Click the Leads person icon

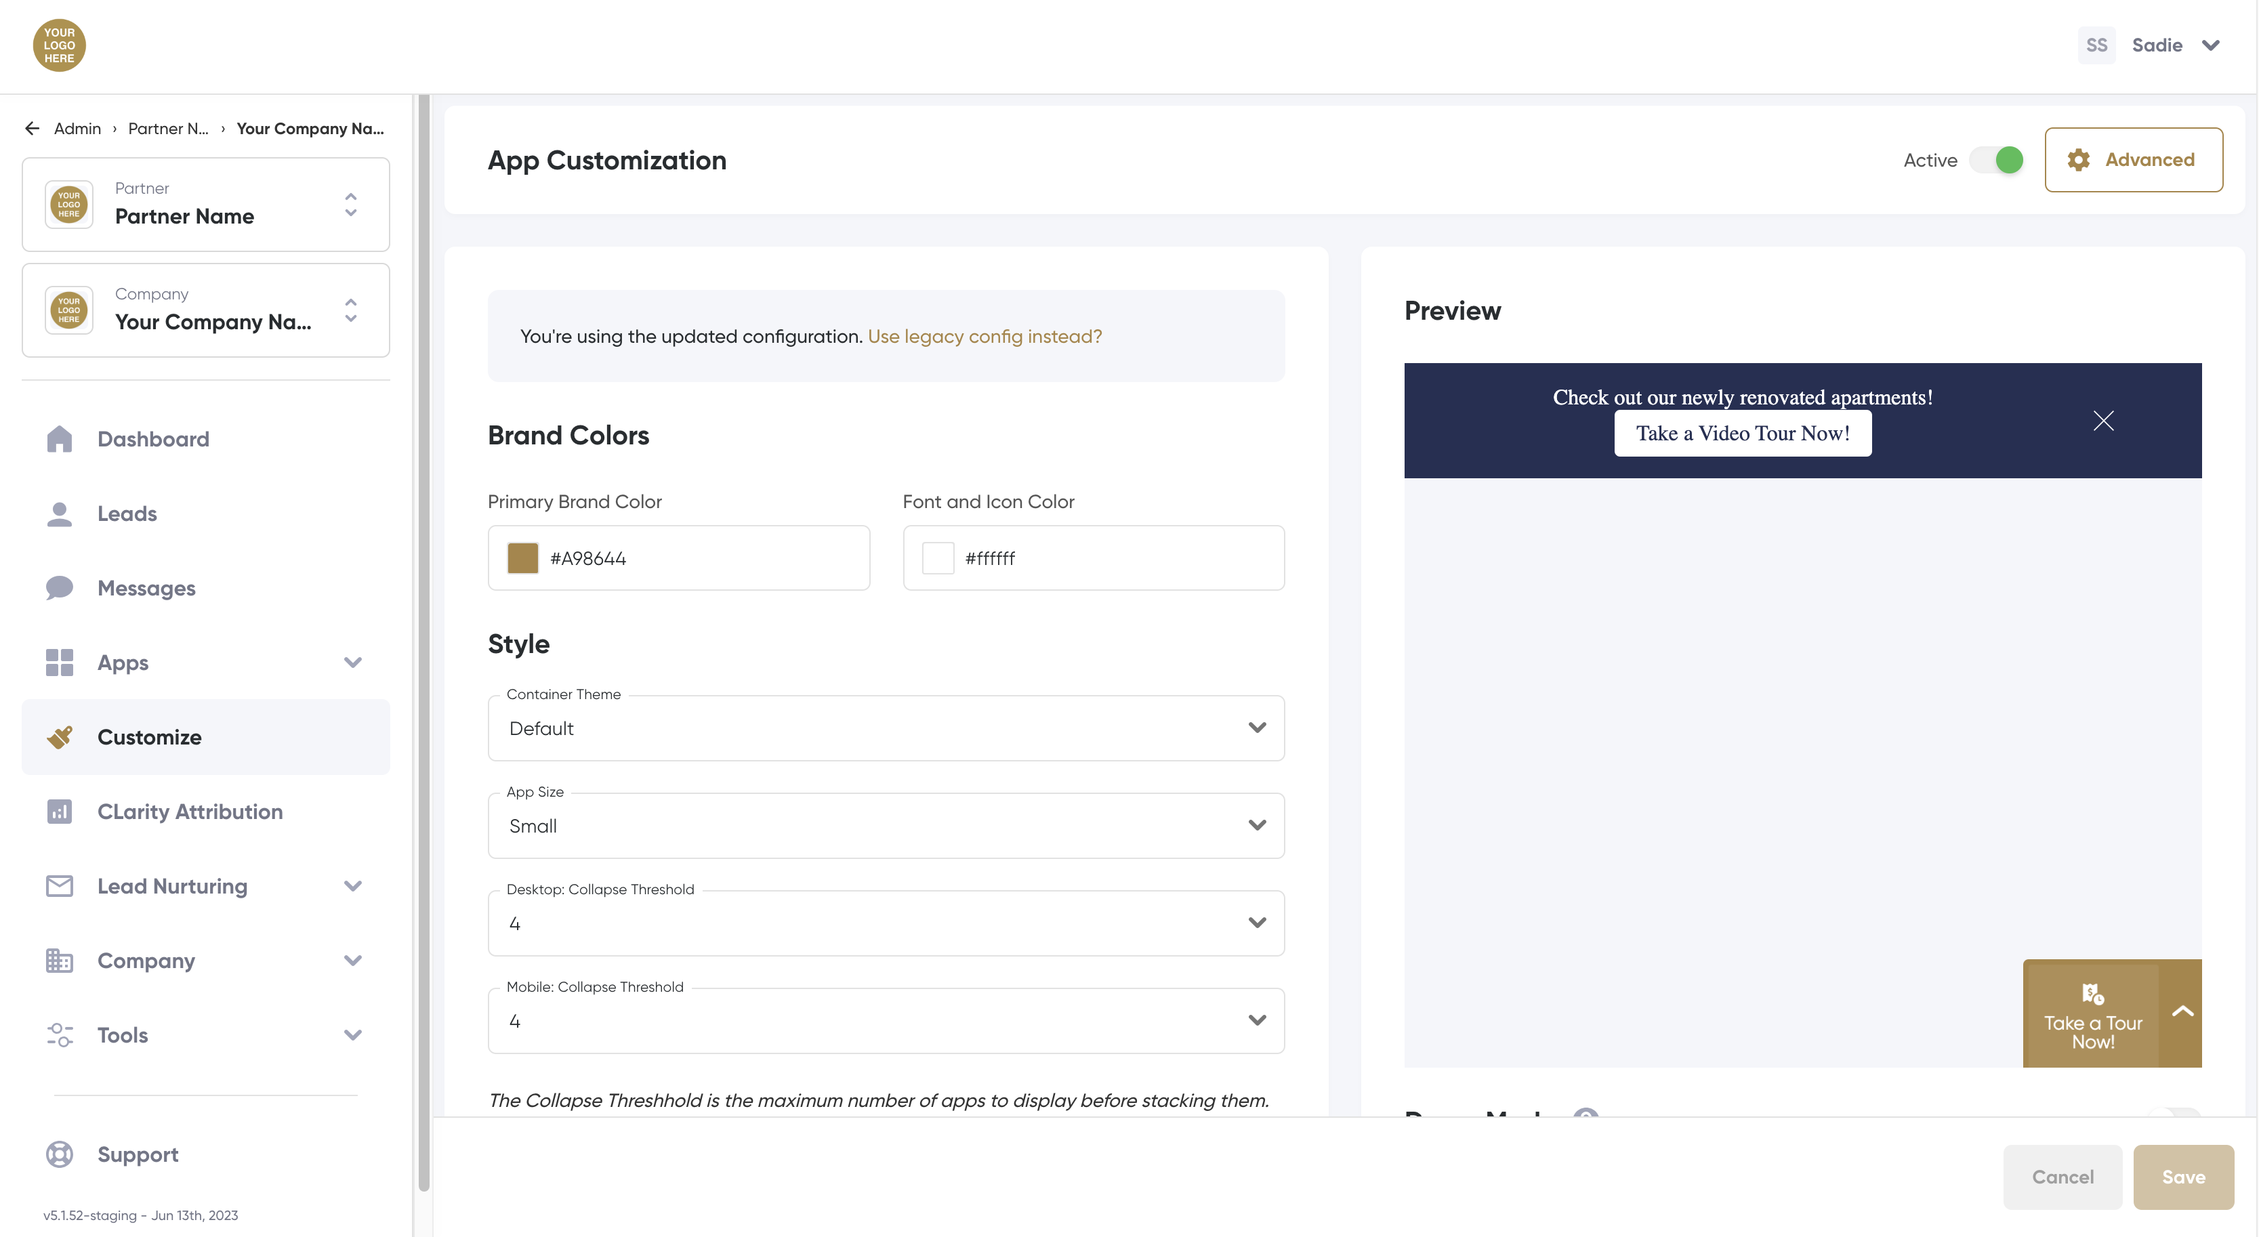pyautogui.click(x=59, y=513)
